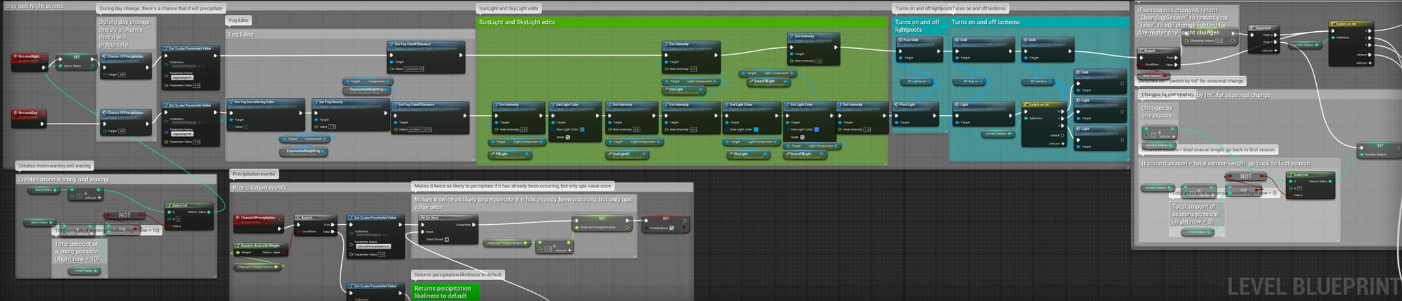1402x301 pixels.
Task: Edit New Intensity 2.0 field above FillLight
Action: pyautogui.click(x=523, y=129)
